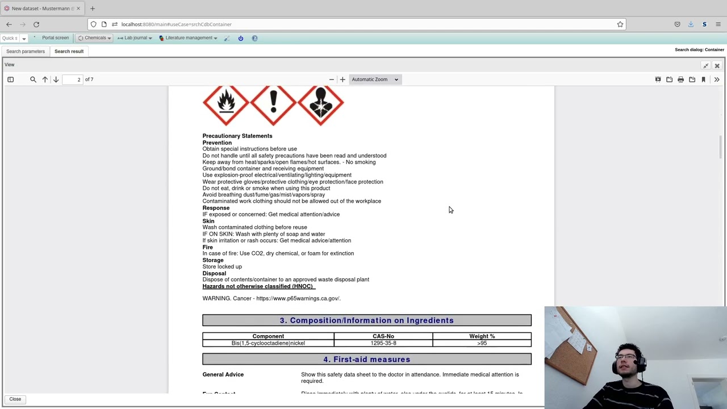Click the 'Precautionary Statements' heading

(237, 136)
